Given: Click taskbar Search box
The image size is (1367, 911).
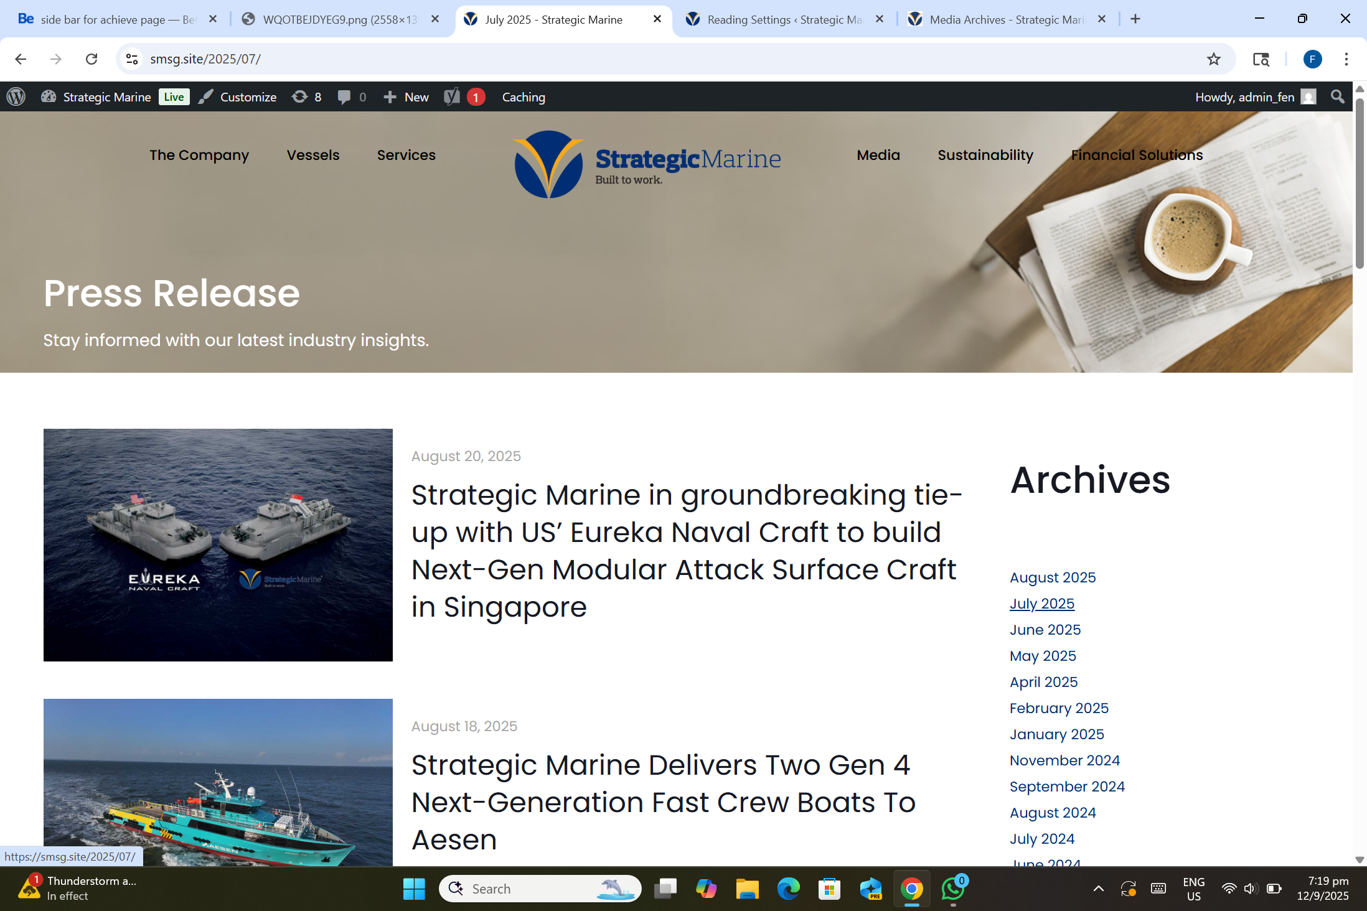Looking at the screenshot, I should click(540, 889).
